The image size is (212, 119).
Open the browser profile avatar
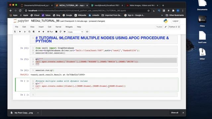tap(178, 11)
